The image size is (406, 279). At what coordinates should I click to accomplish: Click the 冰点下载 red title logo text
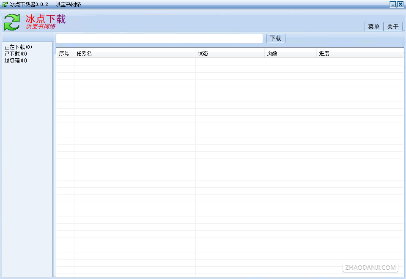[x=46, y=19]
